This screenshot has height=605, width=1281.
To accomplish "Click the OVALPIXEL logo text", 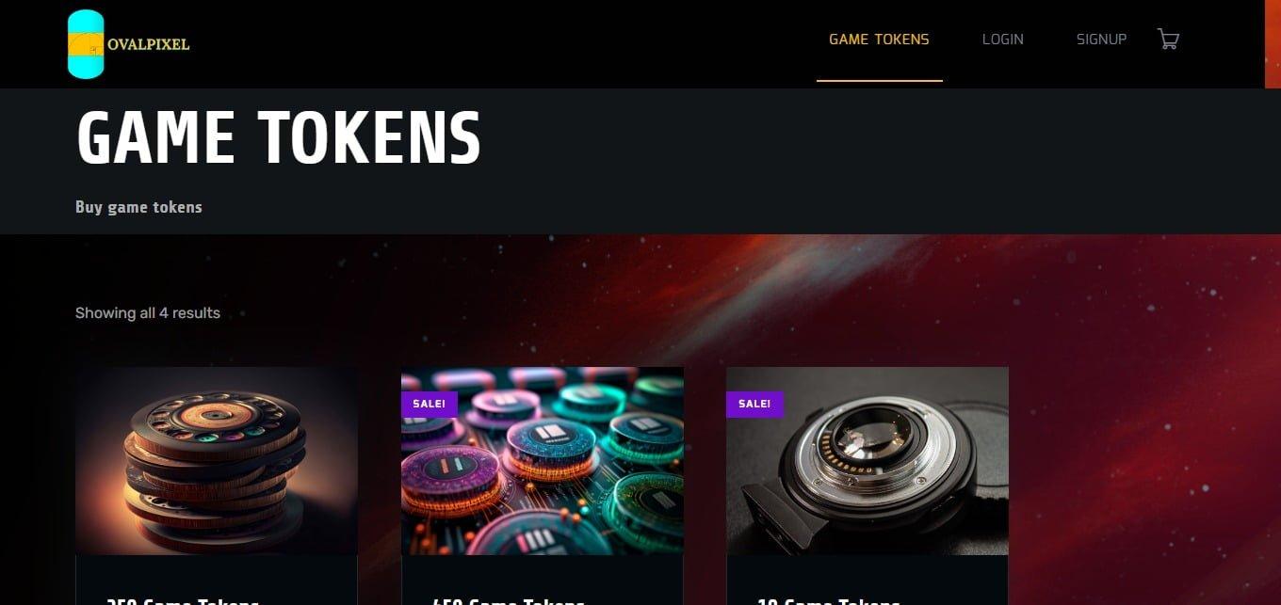I will 148,44.
